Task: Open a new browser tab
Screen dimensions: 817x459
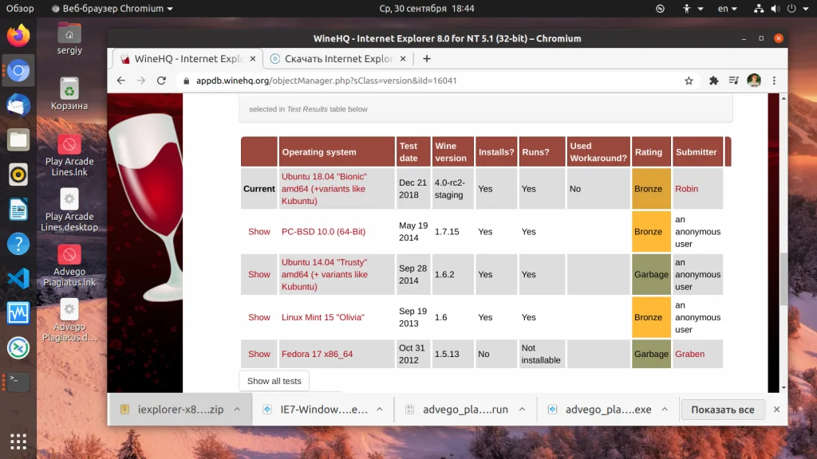Action: click(x=427, y=59)
